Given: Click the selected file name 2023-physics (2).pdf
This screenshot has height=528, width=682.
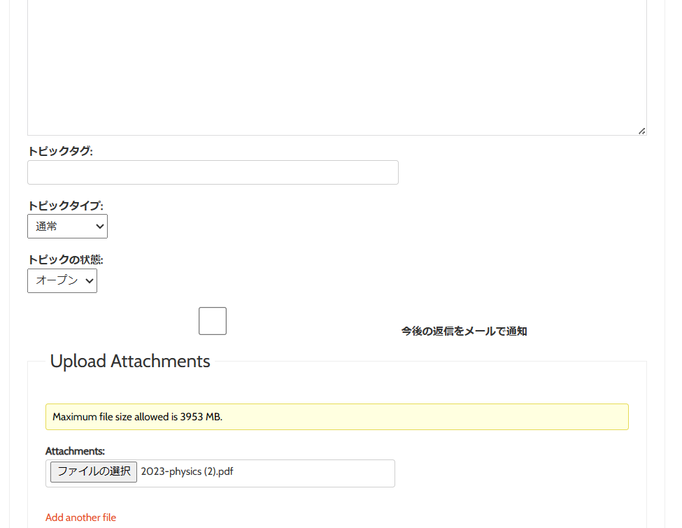Looking at the screenshot, I should (x=187, y=471).
